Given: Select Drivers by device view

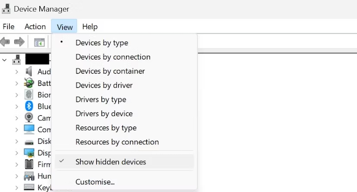Looking at the screenshot, I should click(124, 114).
